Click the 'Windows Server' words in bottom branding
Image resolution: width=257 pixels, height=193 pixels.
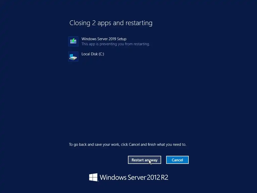pos(123,177)
